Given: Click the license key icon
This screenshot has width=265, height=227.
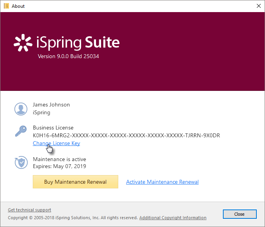Looking at the screenshot, I should 21,131.
